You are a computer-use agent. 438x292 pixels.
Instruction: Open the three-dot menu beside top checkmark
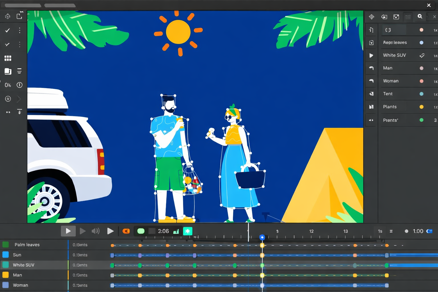19,30
